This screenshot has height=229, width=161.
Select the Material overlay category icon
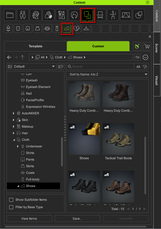[x=139, y=15]
